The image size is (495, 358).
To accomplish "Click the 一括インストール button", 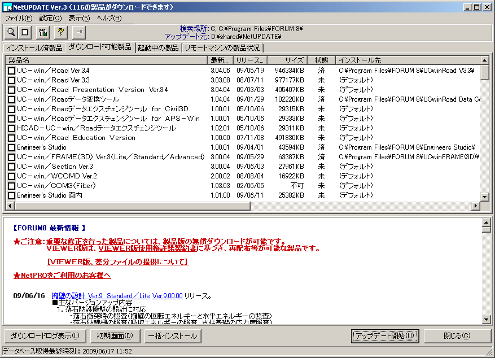I will pyautogui.click(x=173, y=335).
